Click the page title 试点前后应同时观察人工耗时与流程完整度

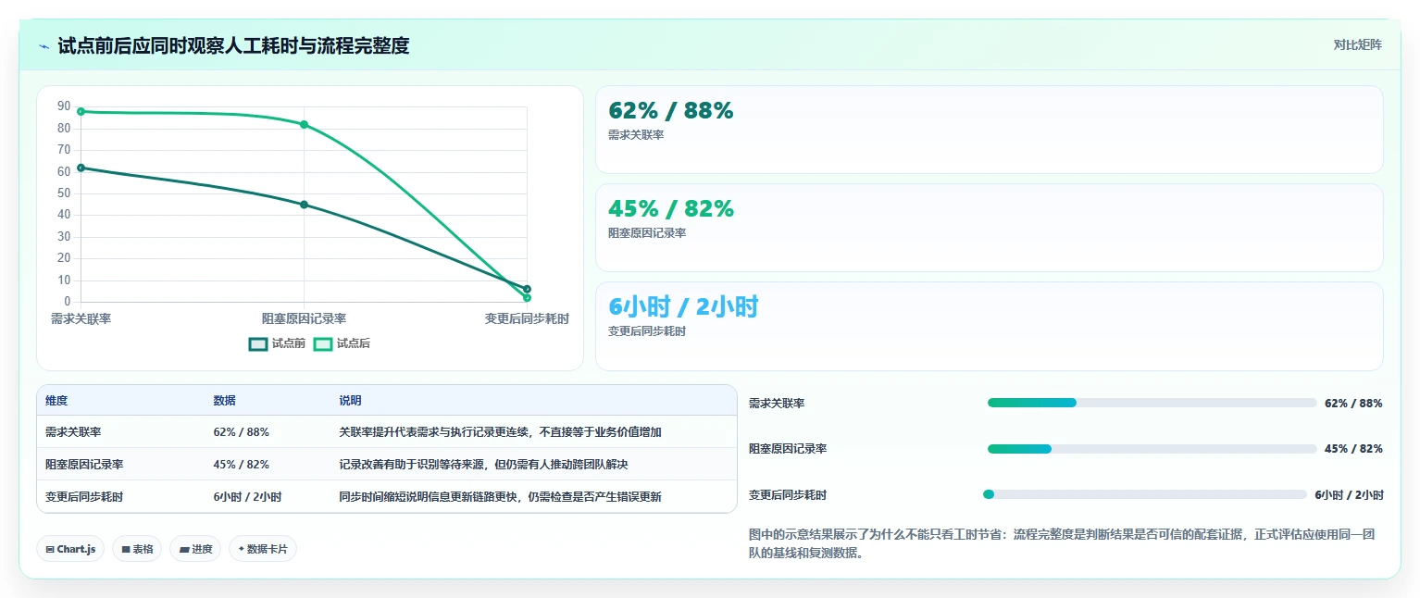coord(233,45)
